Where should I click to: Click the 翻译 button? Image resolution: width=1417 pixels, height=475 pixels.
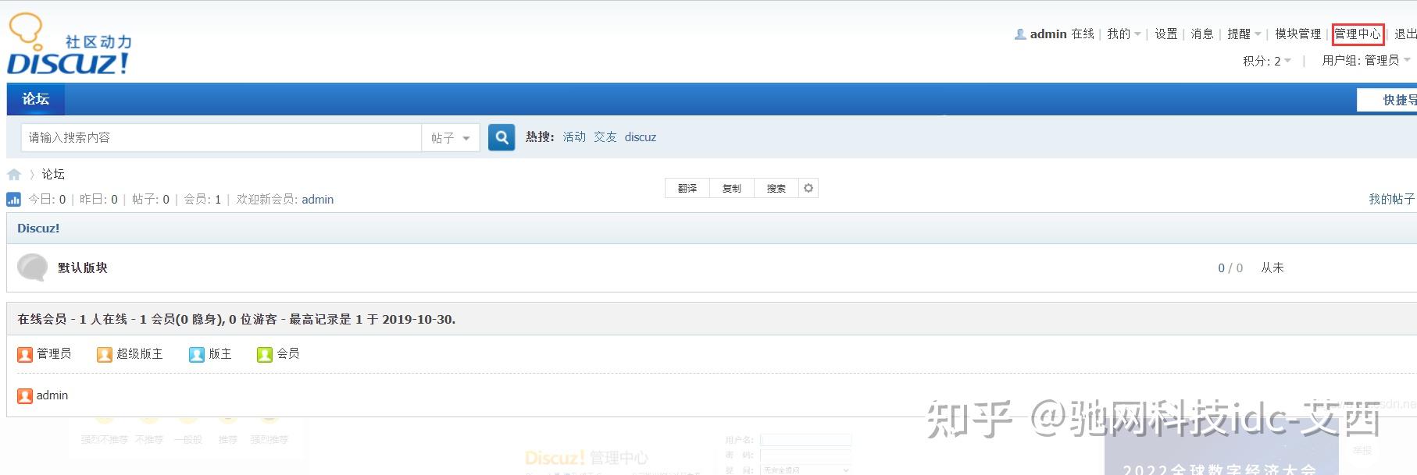pyautogui.click(x=687, y=188)
